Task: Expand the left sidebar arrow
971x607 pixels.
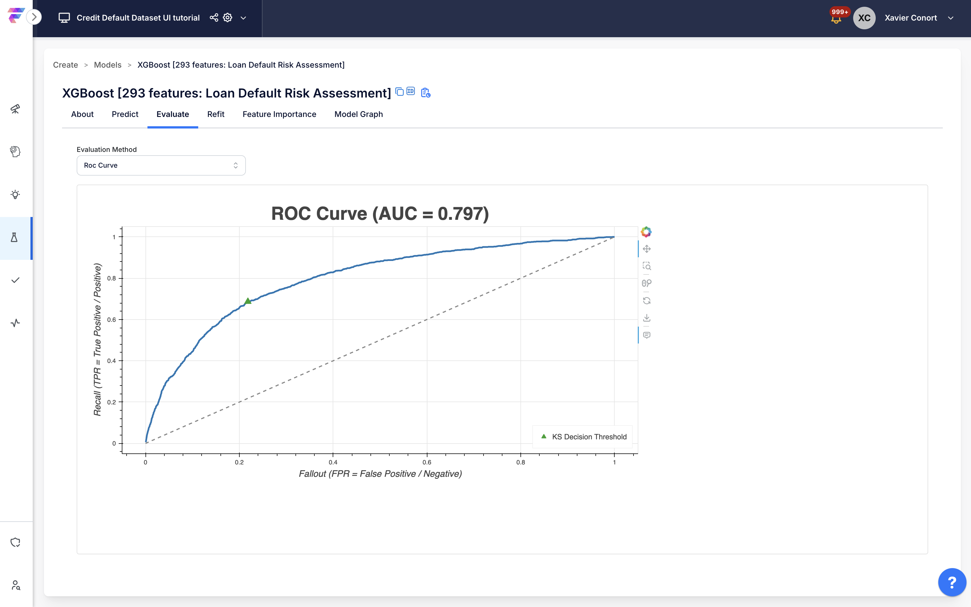Action: tap(34, 17)
